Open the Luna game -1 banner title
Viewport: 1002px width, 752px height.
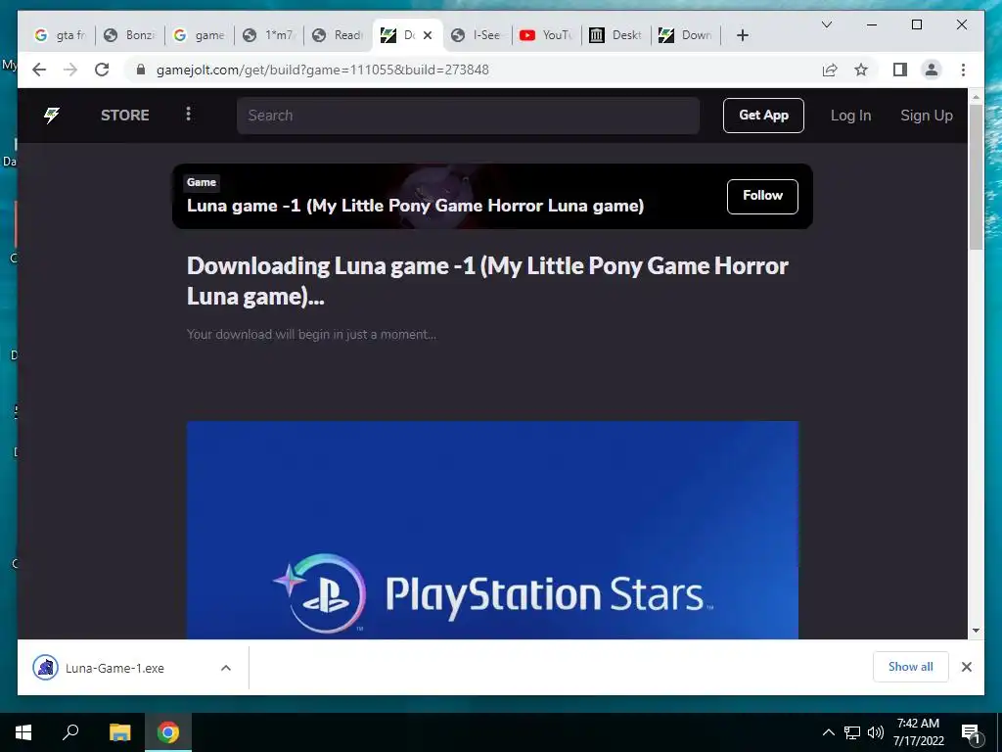pos(415,206)
